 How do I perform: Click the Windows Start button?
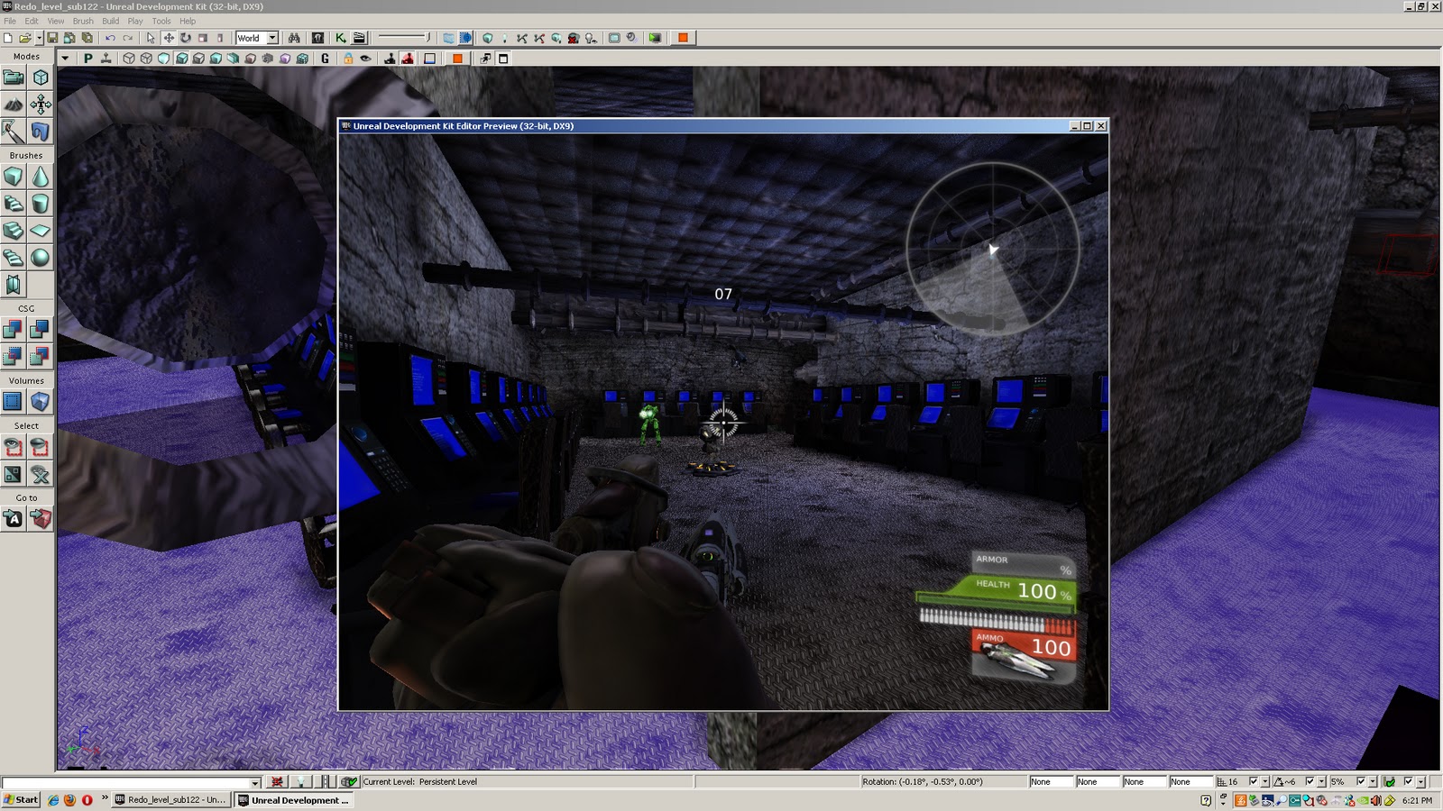coord(20,799)
